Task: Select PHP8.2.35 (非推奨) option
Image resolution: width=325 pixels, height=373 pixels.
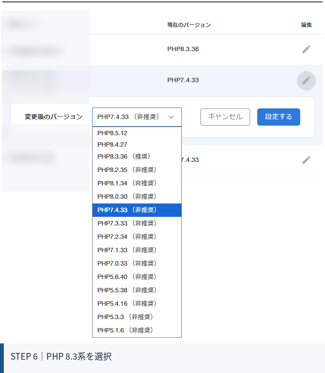Action: [137, 170]
